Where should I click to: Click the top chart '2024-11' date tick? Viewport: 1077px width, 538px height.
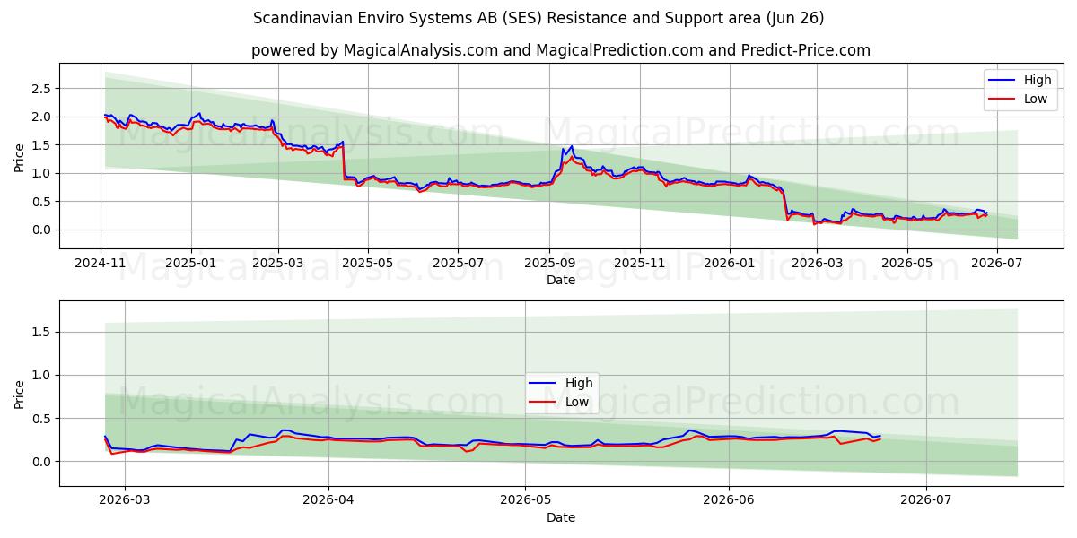coord(101,265)
